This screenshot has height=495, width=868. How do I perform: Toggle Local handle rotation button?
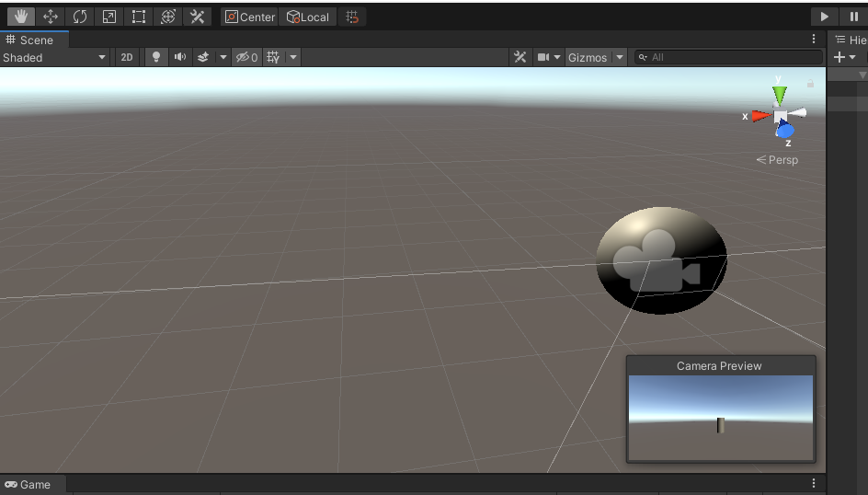[x=308, y=17]
